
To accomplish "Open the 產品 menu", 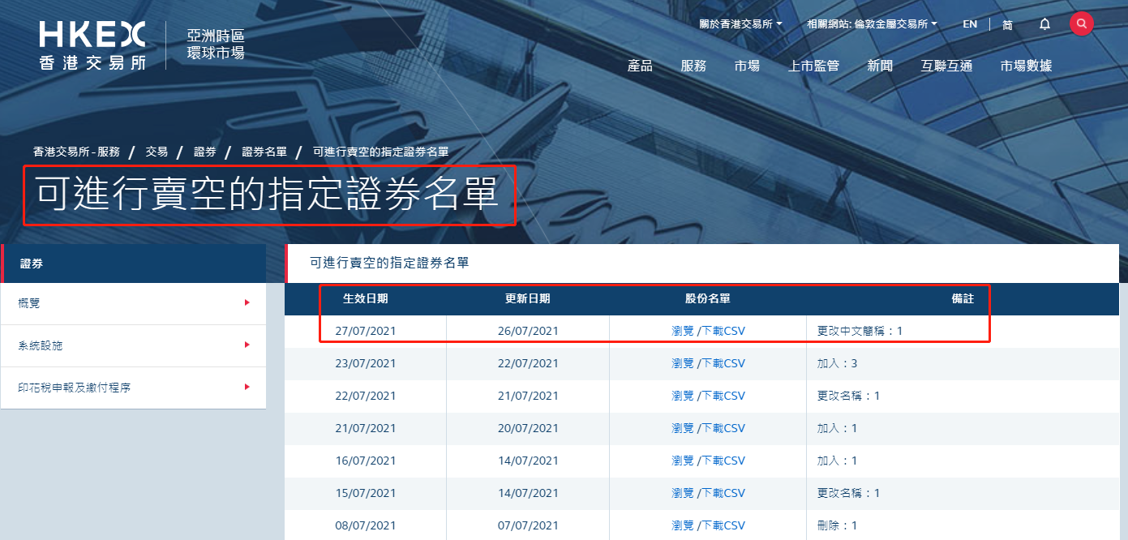I will [640, 66].
